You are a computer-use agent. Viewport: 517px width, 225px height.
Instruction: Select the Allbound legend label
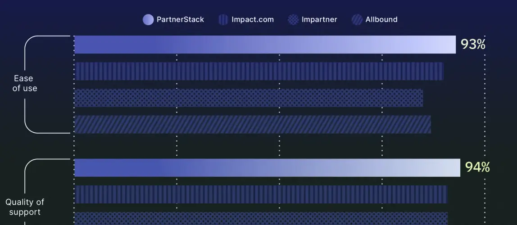pyautogui.click(x=381, y=19)
